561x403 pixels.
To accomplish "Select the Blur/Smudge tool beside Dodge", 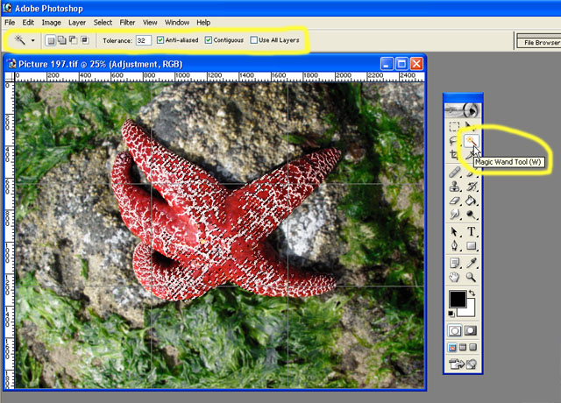I will pyautogui.click(x=454, y=215).
